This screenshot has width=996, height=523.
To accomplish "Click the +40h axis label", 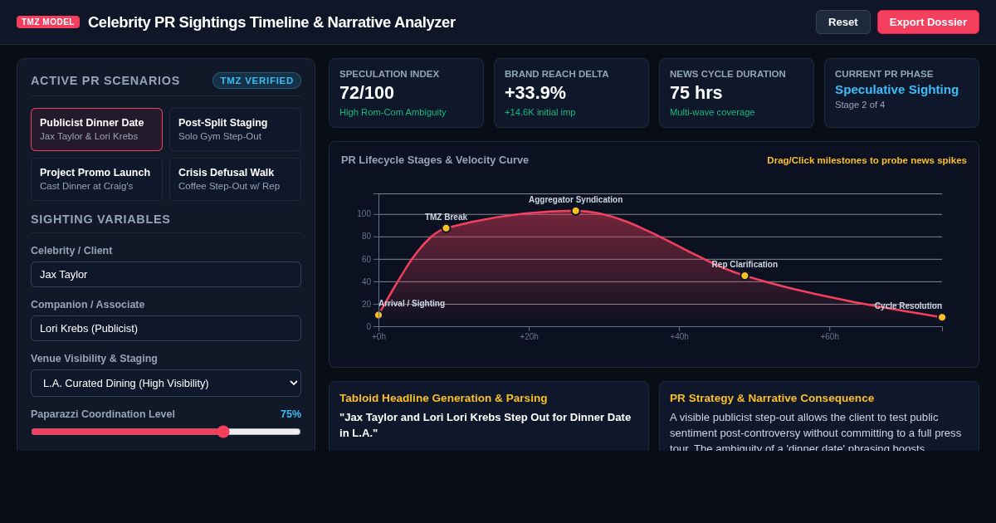I will (x=679, y=336).
